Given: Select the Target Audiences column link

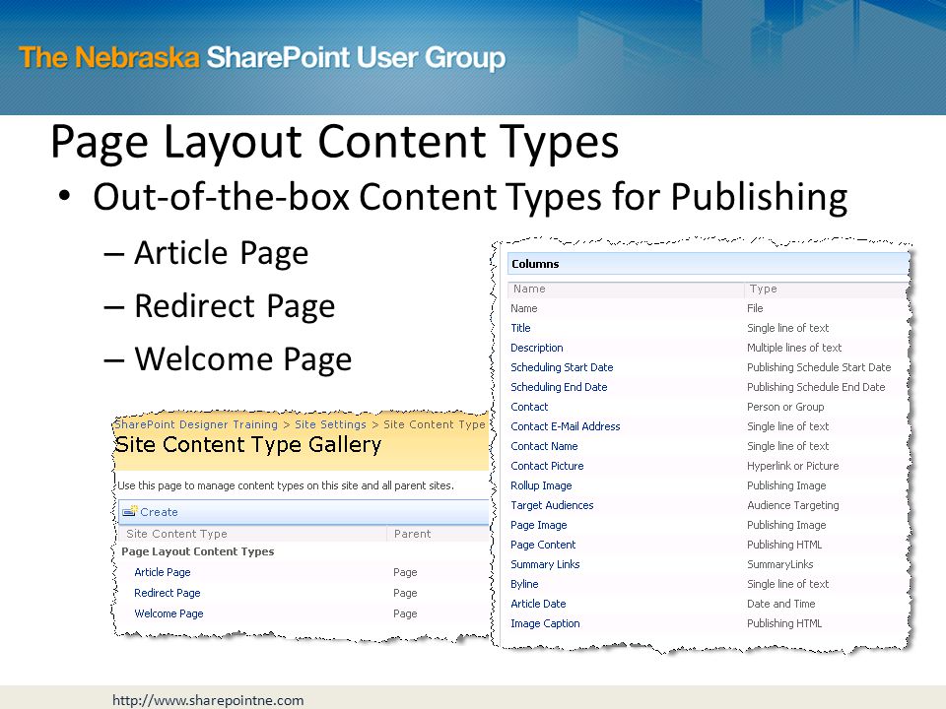Looking at the screenshot, I should [x=552, y=505].
